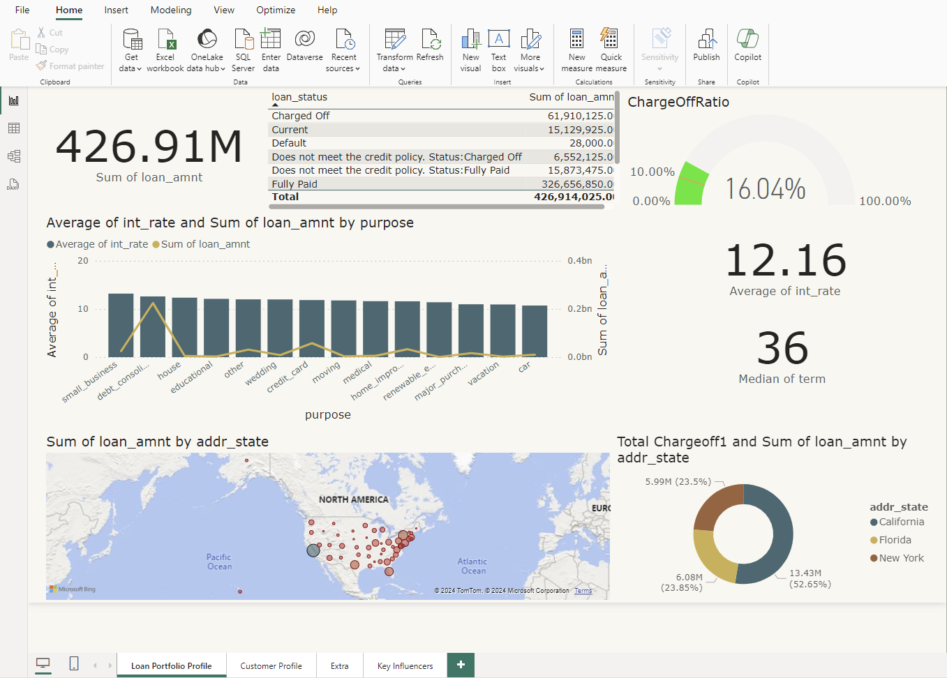Go to next page tabs arrow
Image resolution: width=947 pixels, height=678 pixels.
110,665
